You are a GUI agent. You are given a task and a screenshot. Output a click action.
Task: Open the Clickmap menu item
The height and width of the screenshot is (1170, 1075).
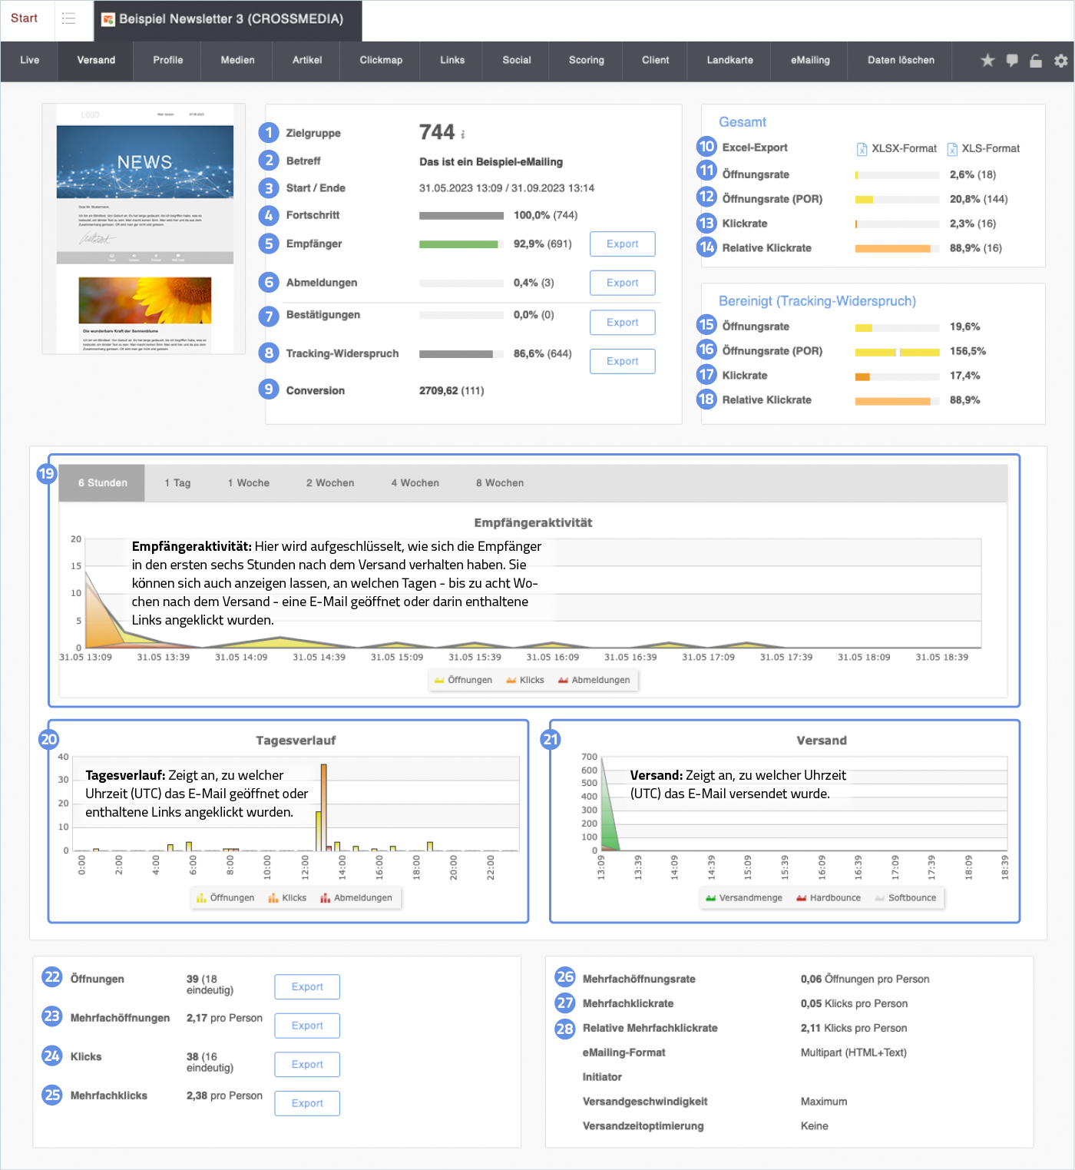pos(381,60)
